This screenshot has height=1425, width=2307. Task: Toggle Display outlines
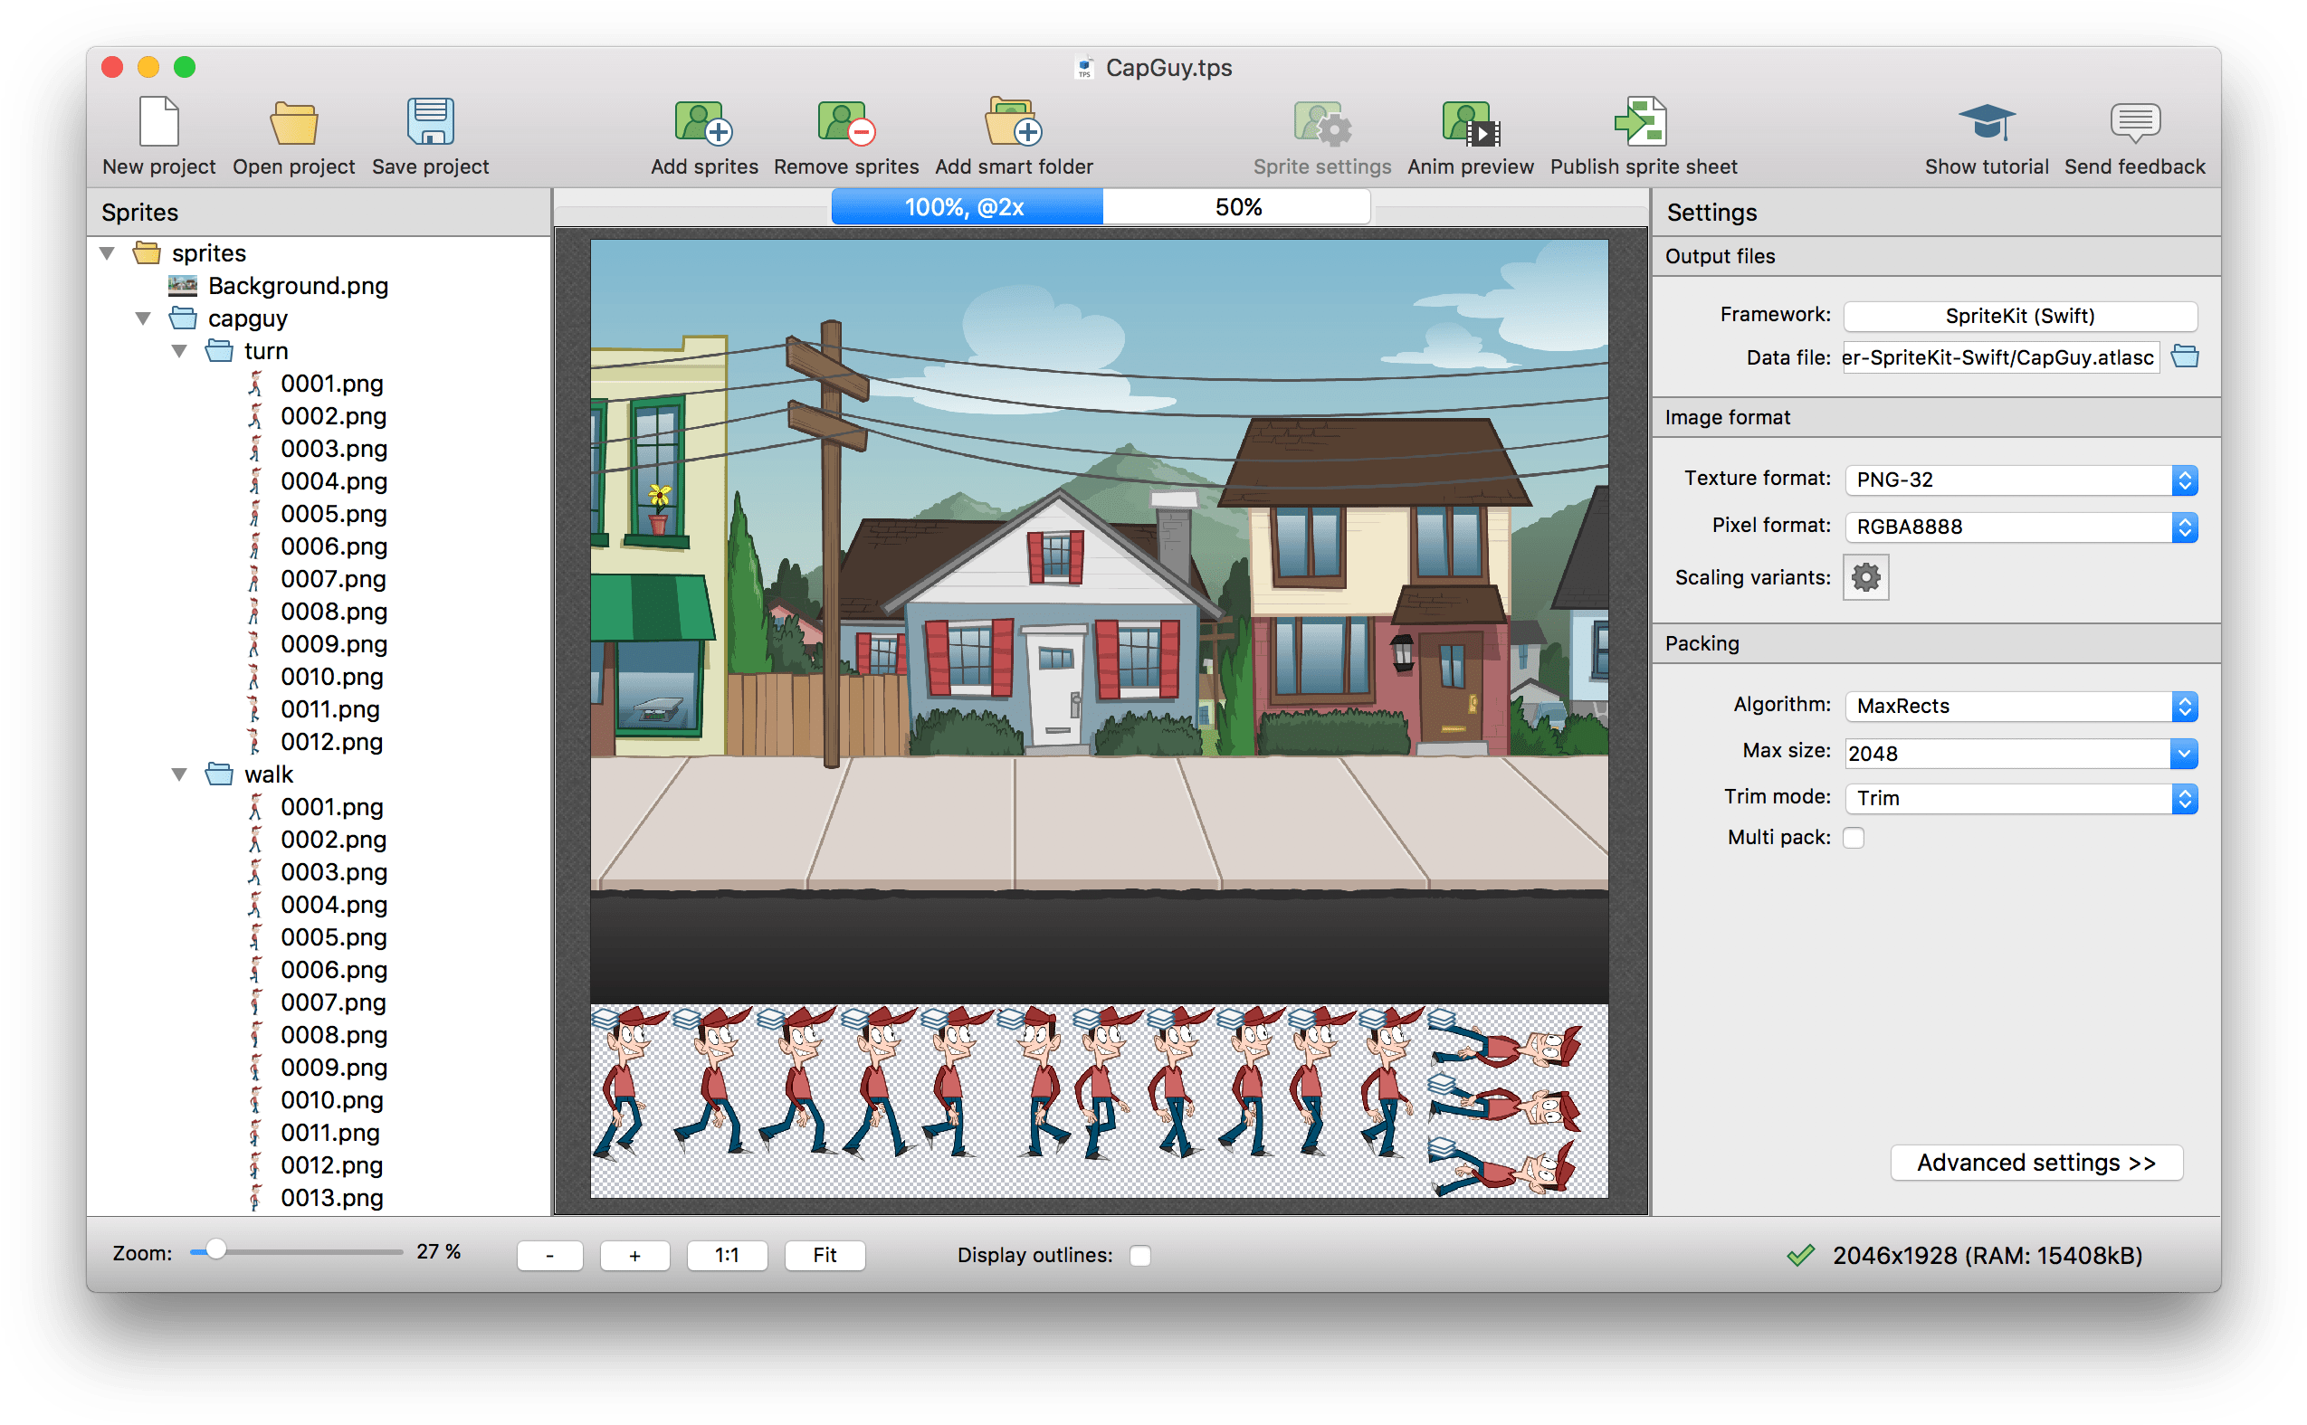tap(1139, 1254)
